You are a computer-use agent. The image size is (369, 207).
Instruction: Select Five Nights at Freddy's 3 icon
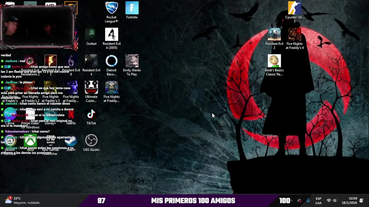pyautogui.click(x=50, y=92)
